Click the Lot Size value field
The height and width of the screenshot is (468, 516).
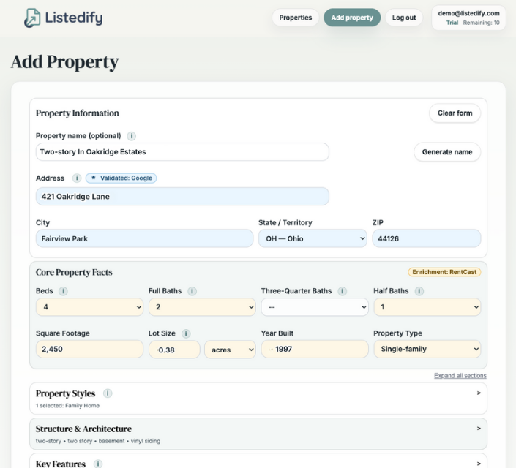pos(174,350)
